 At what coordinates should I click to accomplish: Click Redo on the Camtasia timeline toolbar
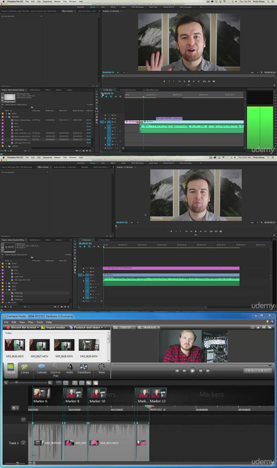tap(66, 383)
